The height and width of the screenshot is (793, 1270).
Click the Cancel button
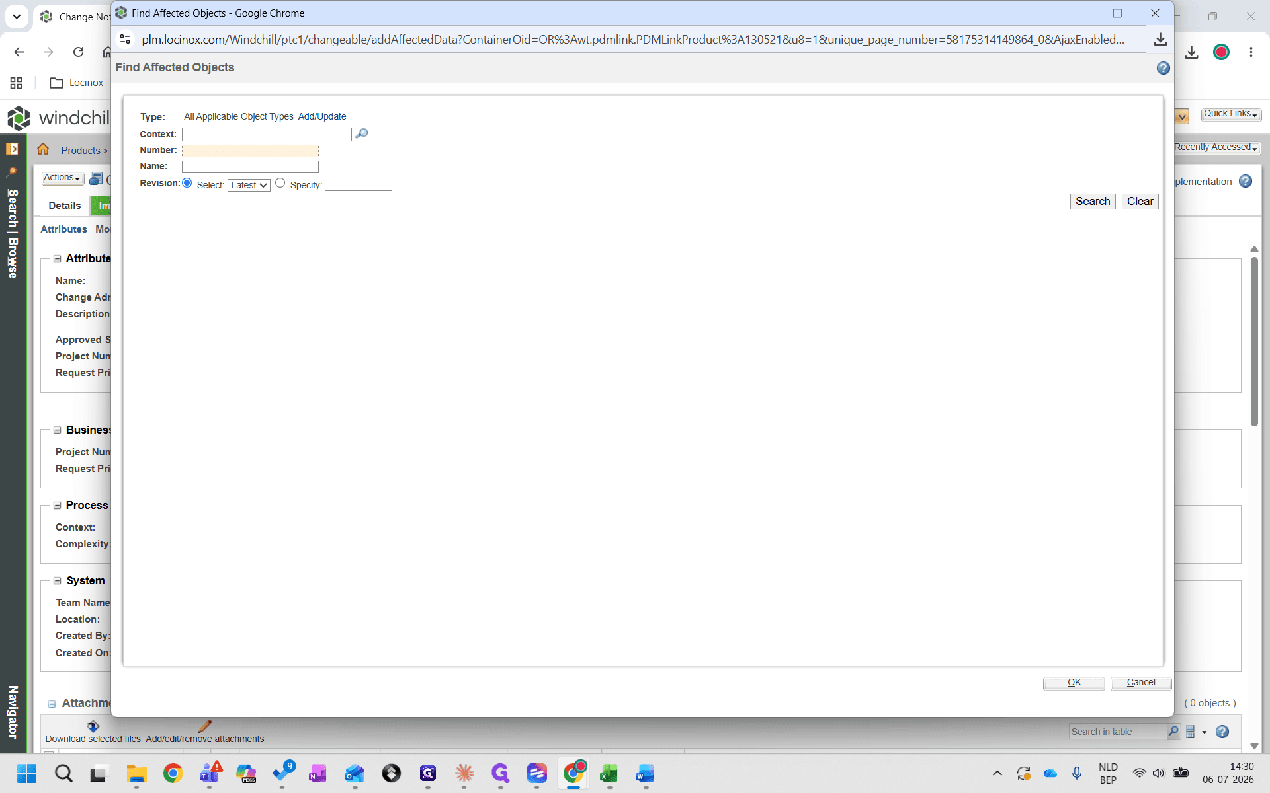[x=1141, y=683]
